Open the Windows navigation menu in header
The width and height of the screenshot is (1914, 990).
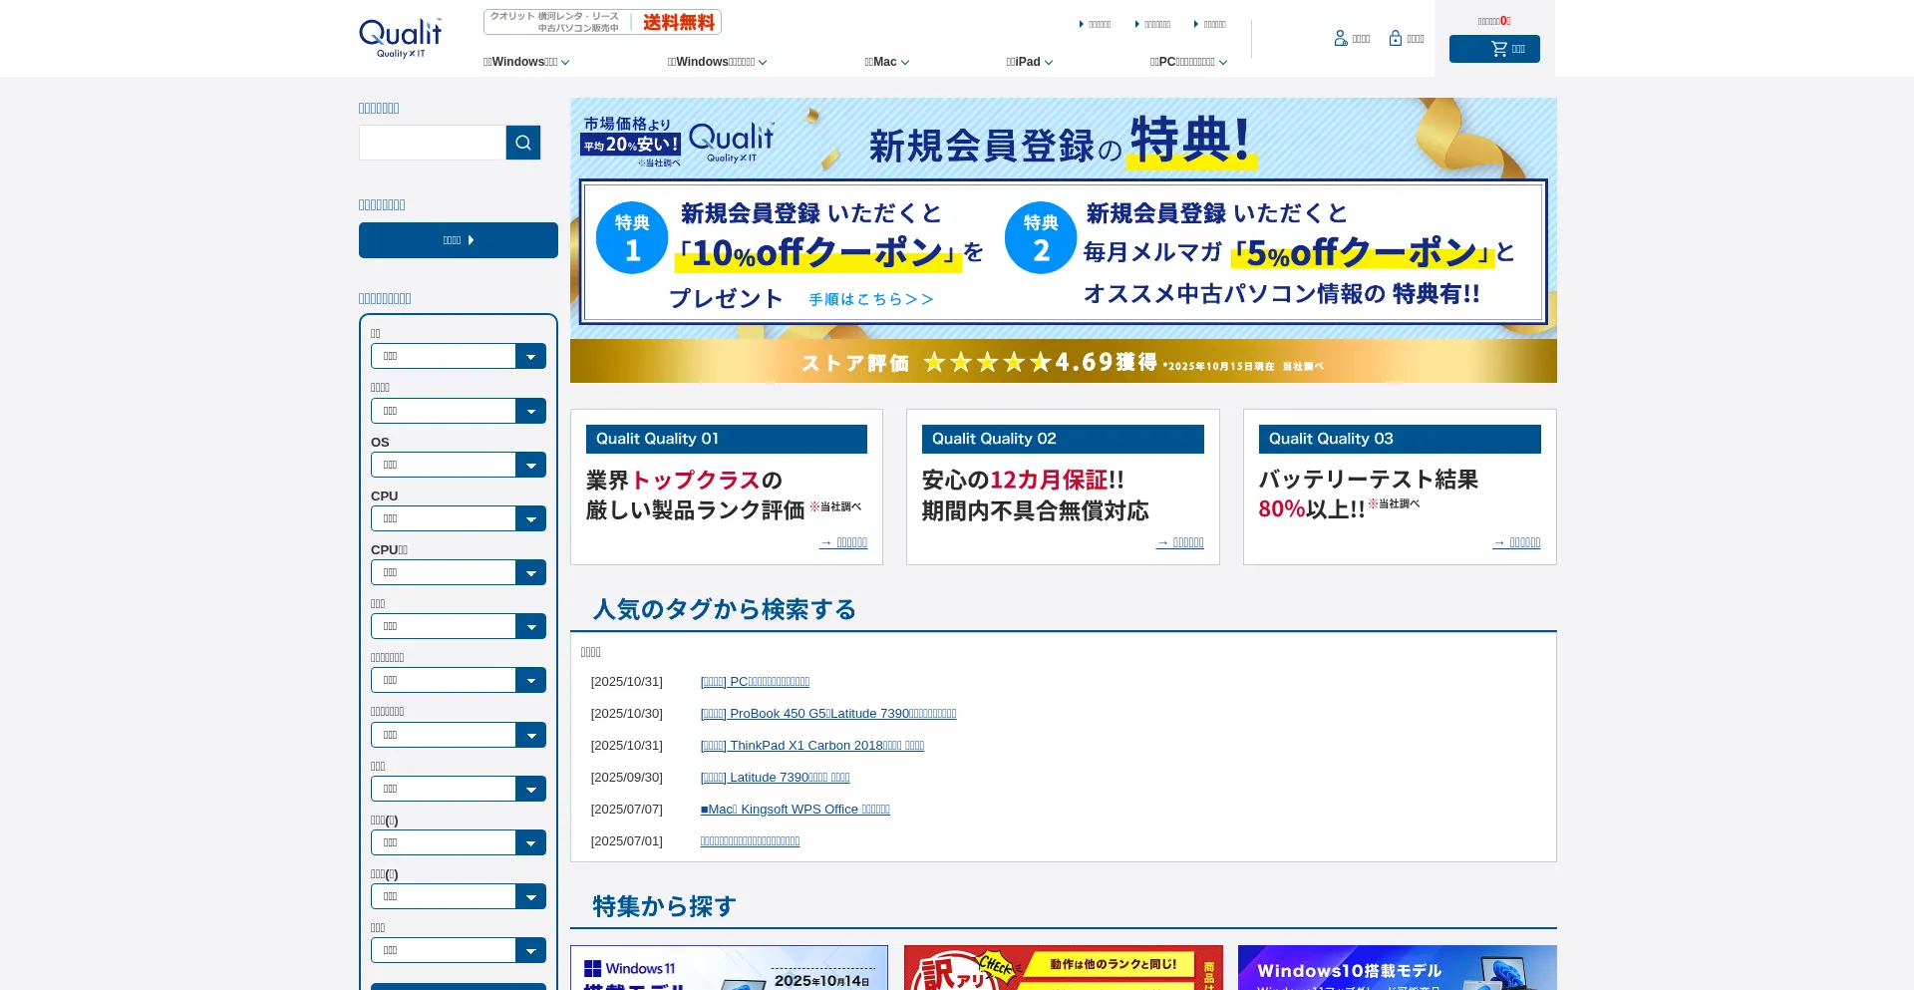pos(526,62)
